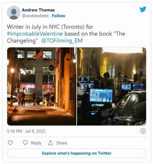The width and height of the screenshot is (153, 164).
Task: Click the Twitter bird logo
Action: tap(143, 9)
